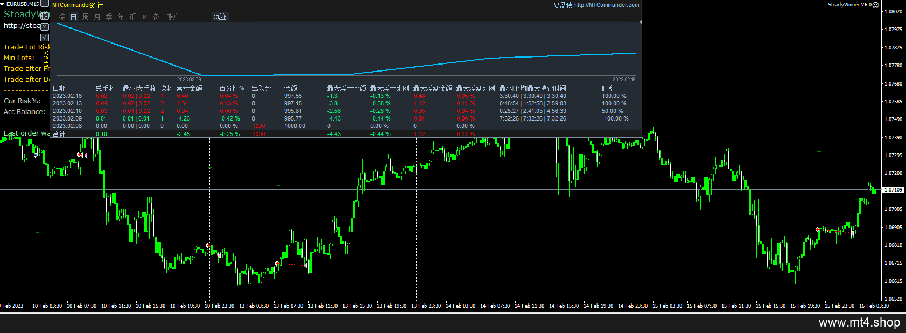Click the 总手数 column header
906x333 pixels.
[106, 88]
